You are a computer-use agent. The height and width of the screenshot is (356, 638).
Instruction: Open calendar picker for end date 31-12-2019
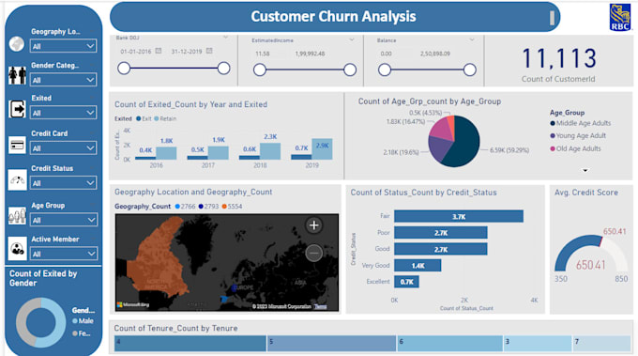coord(209,51)
